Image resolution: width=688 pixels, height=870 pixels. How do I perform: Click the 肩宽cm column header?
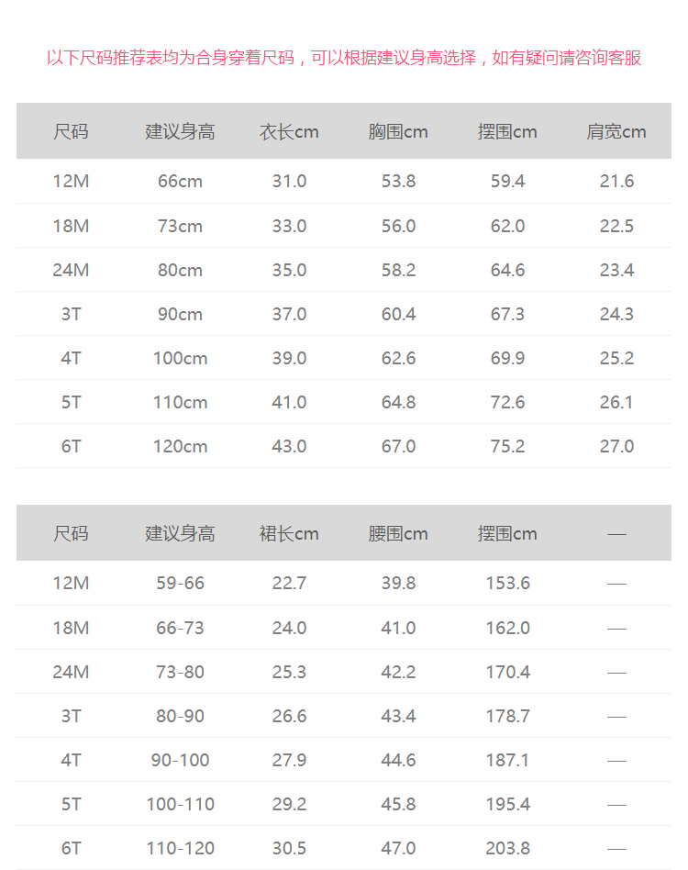pyautogui.click(x=616, y=131)
